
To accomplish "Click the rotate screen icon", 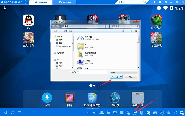I will click(169, 113).
